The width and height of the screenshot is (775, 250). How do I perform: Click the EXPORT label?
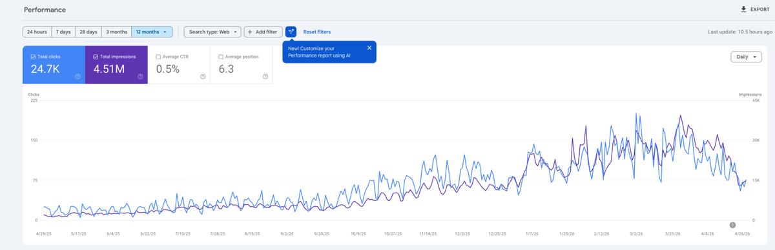point(760,10)
